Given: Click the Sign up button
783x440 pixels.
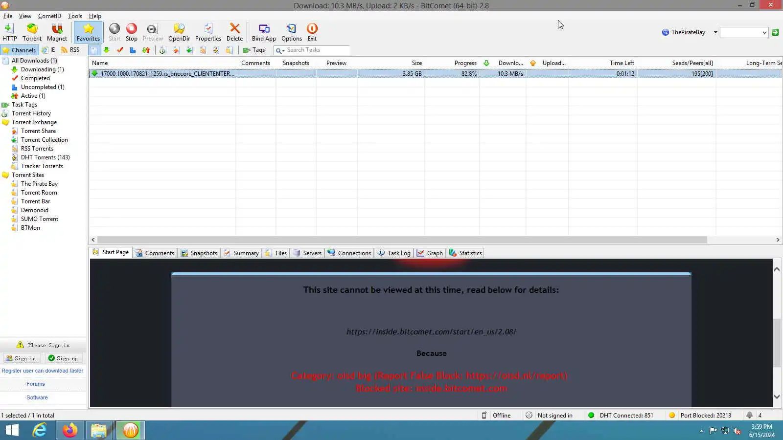Looking at the screenshot, I should pos(63,358).
